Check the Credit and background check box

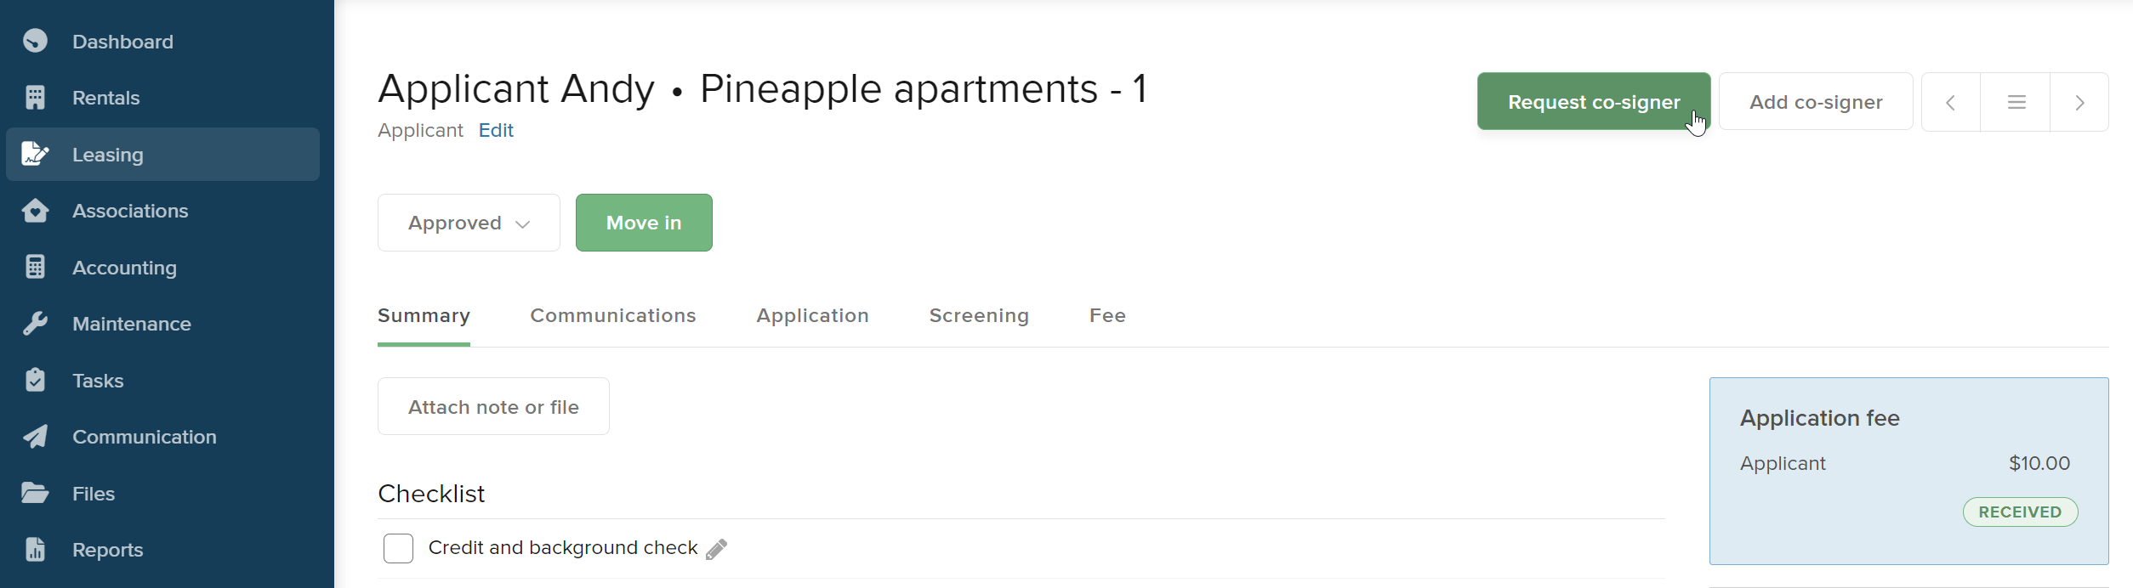(x=398, y=549)
